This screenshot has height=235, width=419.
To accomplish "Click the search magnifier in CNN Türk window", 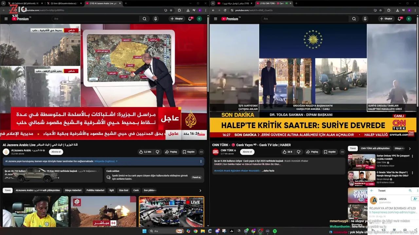I will [354, 19].
